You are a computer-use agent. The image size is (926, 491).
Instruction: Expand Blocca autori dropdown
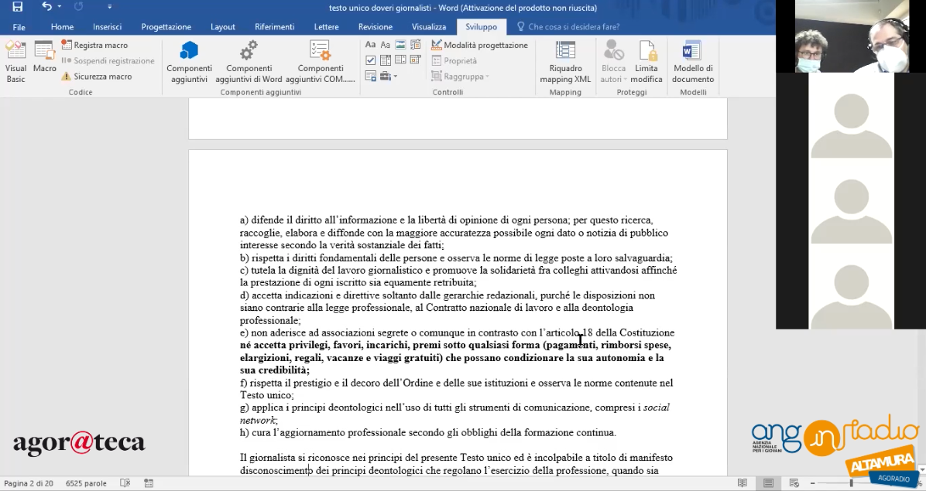pos(614,62)
